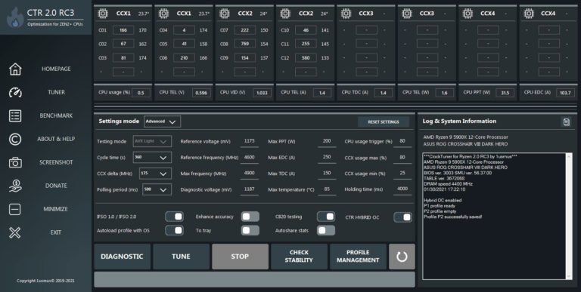The width and height of the screenshot is (581, 292).
Task: Enable the To tray switch
Action: pyautogui.click(x=250, y=231)
